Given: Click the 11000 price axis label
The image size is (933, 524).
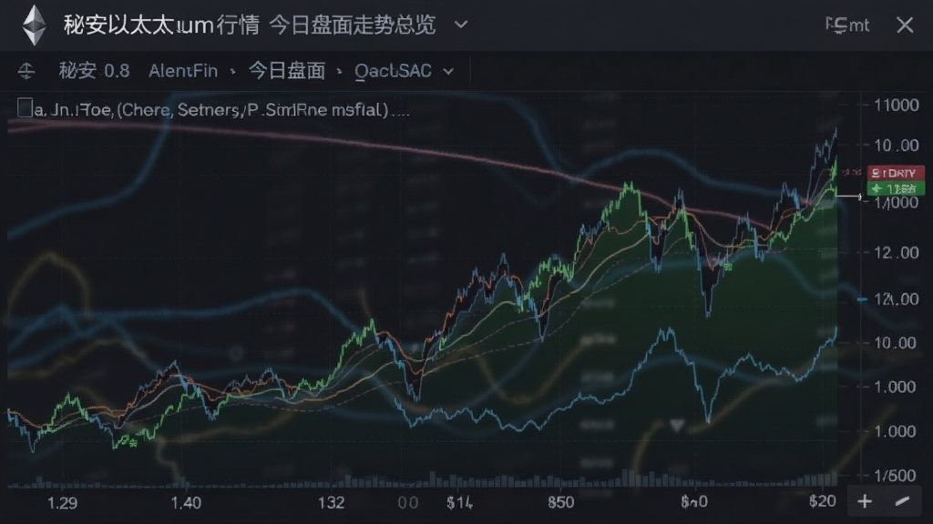Looking at the screenshot, I should pos(897,106).
